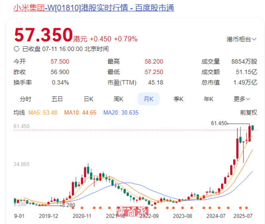Click the 8.280 low annotation with leader line
Screen dimensions: 265x224
point(57,205)
